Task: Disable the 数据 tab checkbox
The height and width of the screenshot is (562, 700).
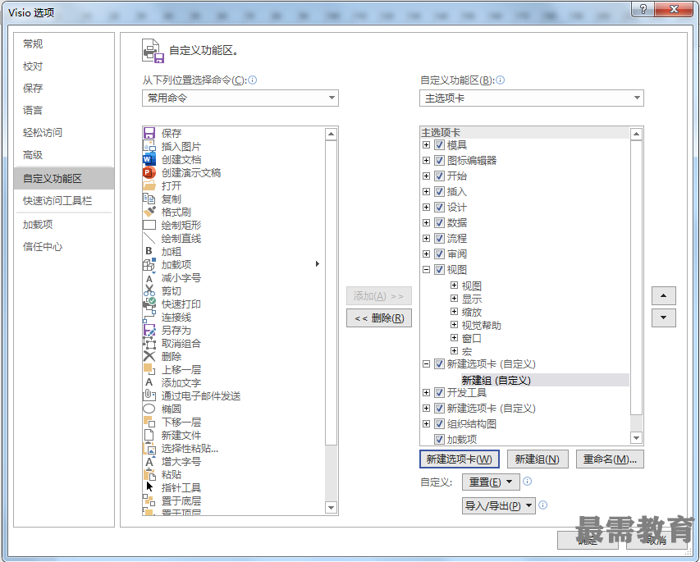Action: 439,222
